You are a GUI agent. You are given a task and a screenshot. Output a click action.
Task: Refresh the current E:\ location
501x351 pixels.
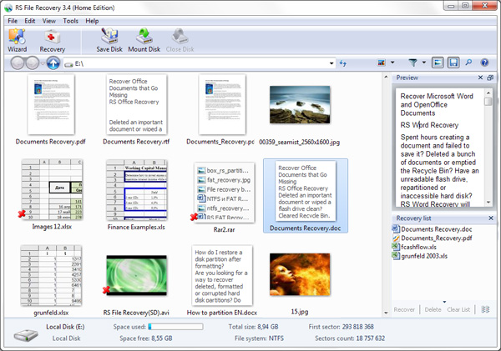(343, 63)
